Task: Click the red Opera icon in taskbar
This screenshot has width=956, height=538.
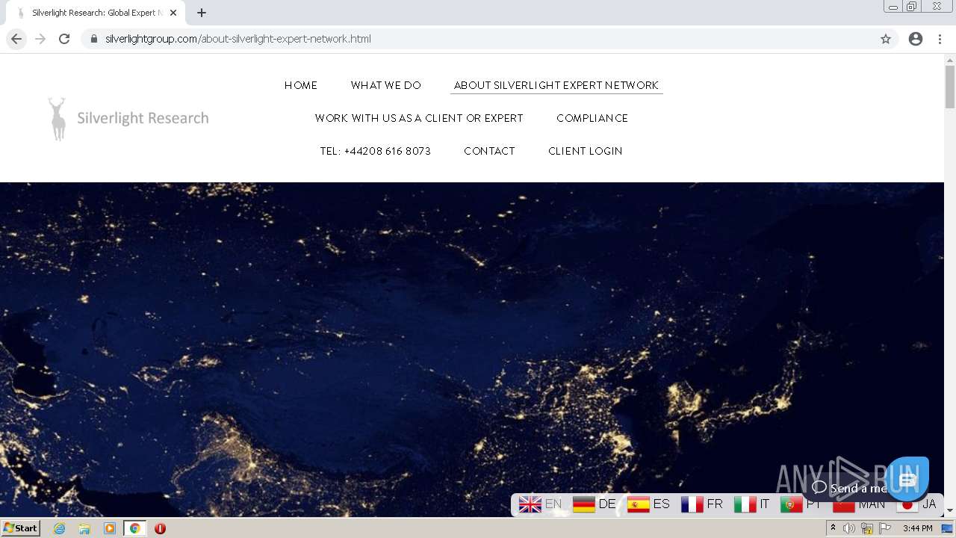Action: click(x=160, y=528)
